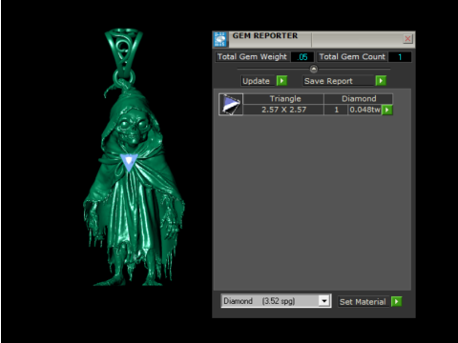Viewport: 458px width, 343px height.
Task: Click the Total Gem Weight label
Action: (x=252, y=57)
